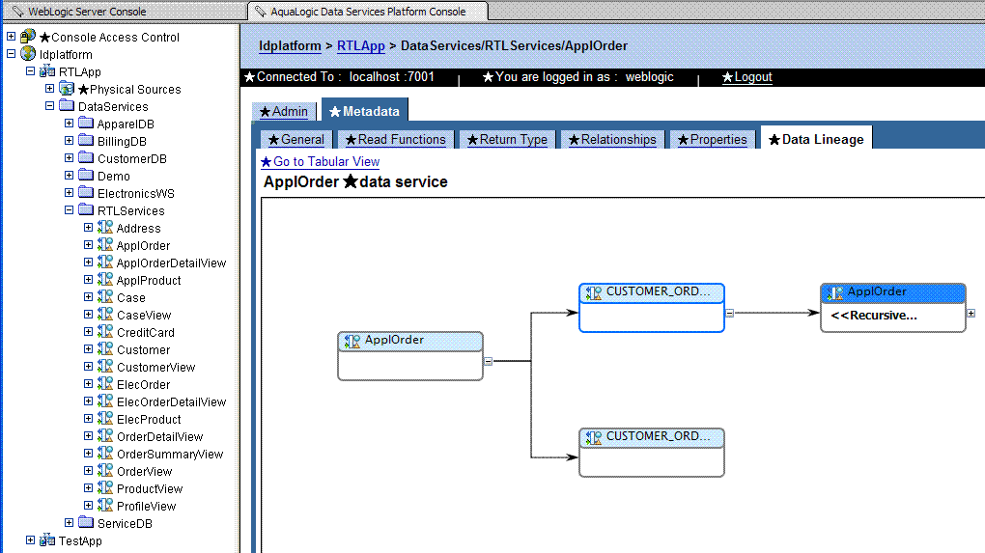This screenshot has height=553, width=985.
Task: Click the TestApp application icon
Action: pyautogui.click(x=47, y=539)
